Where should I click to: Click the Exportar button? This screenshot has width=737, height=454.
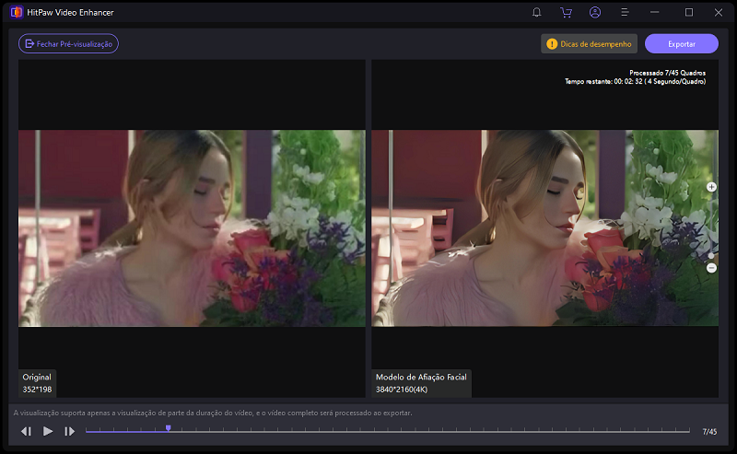point(682,43)
